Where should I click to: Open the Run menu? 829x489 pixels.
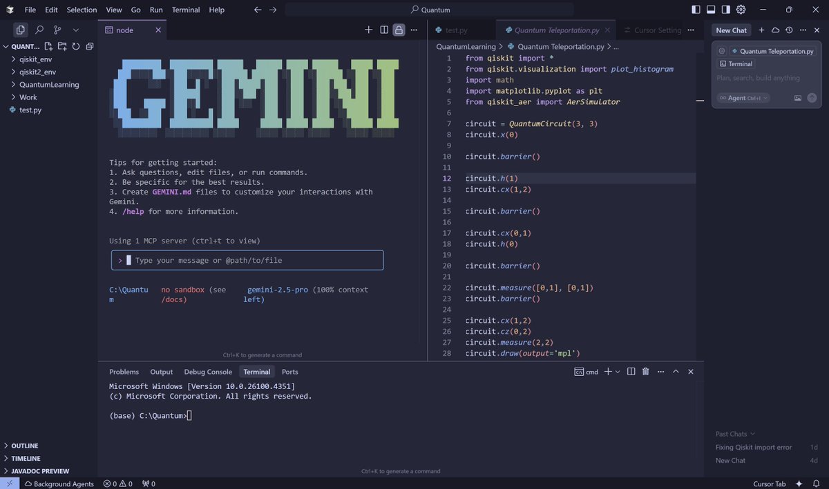tap(156, 10)
